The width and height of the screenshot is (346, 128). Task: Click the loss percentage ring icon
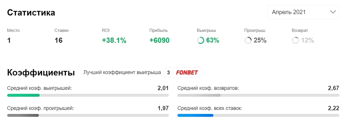click(x=248, y=40)
